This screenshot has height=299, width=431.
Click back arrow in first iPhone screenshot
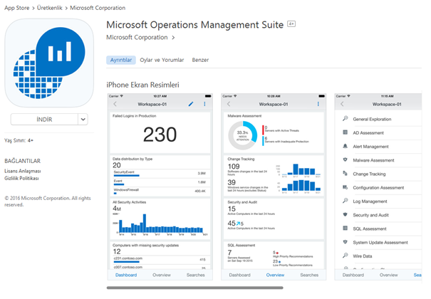(x=115, y=104)
